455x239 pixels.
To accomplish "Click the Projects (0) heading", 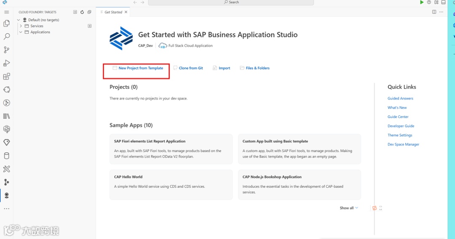I will 123,87.
